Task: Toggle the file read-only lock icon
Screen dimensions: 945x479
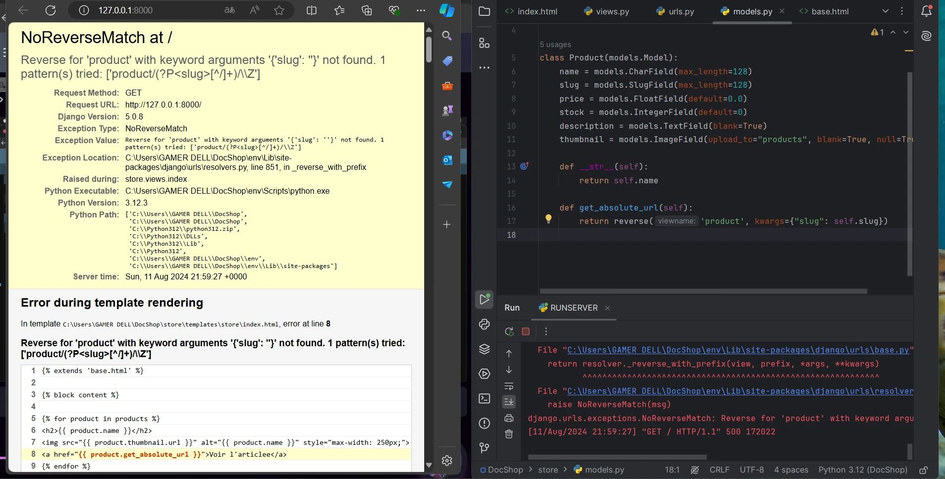Action: point(923,470)
